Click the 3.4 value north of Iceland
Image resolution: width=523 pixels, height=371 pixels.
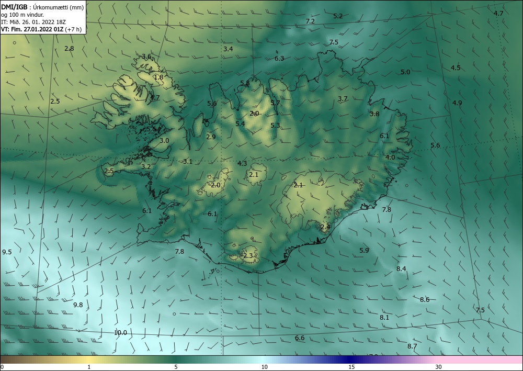tap(228, 49)
